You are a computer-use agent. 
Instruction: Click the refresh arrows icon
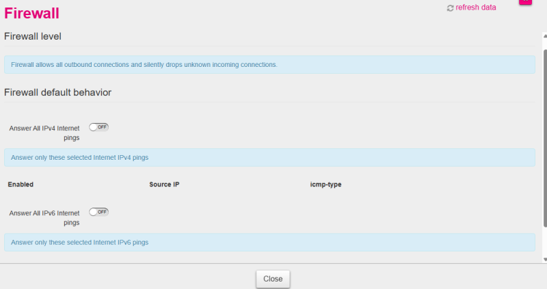click(450, 8)
